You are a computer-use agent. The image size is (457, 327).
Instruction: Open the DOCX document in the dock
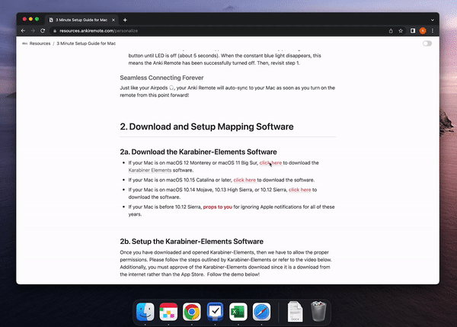pos(295,312)
